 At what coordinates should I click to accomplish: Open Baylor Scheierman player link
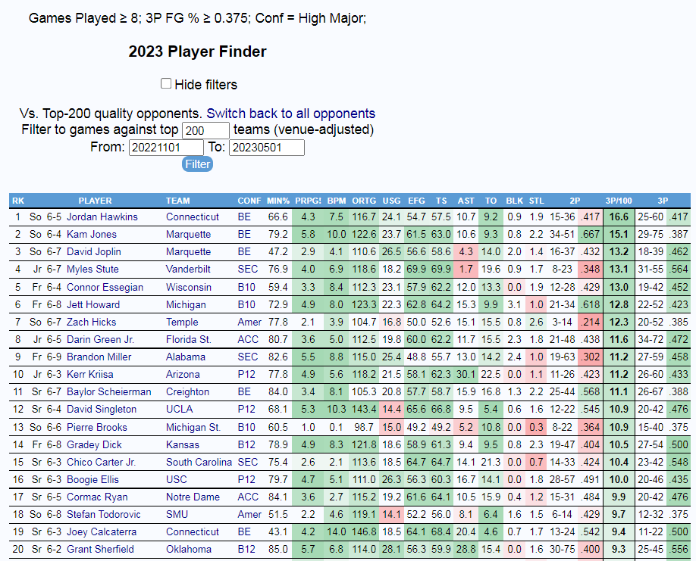click(108, 391)
